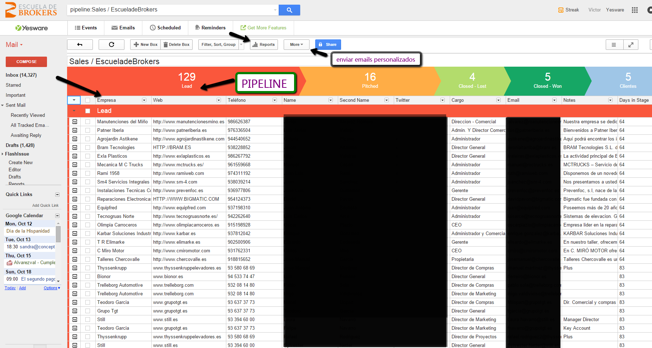Open box icon for C Miro Motor row
The height and width of the screenshot is (348, 652).
click(x=75, y=251)
